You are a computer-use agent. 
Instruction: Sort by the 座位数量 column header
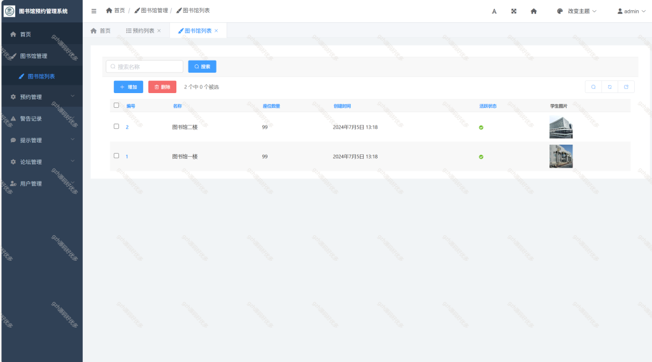click(271, 106)
